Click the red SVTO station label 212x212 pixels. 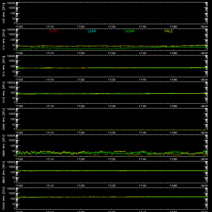click(54, 31)
